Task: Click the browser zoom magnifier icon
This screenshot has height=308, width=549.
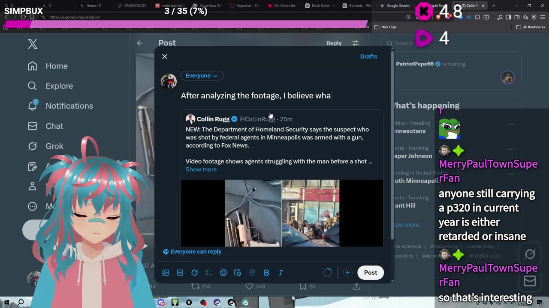Action: point(408,17)
